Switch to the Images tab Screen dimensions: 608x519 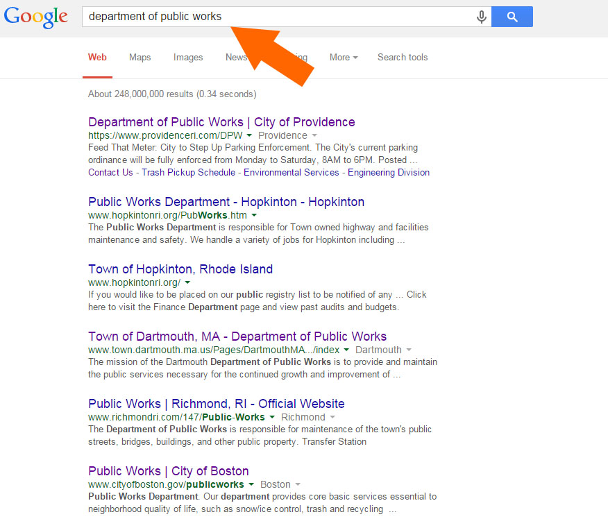pyautogui.click(x=188, y=58)
